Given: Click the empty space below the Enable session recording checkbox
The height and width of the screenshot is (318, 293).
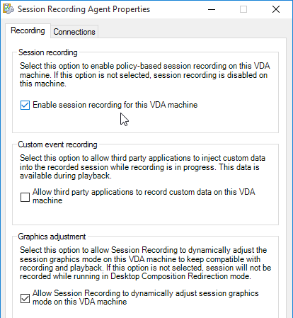Looking at the screenshot, I should click(x=145, y=122).
